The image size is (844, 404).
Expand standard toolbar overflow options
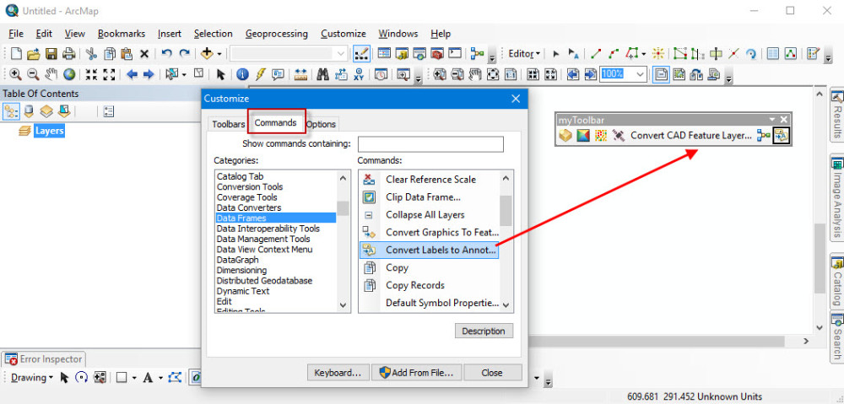point(492,56)
